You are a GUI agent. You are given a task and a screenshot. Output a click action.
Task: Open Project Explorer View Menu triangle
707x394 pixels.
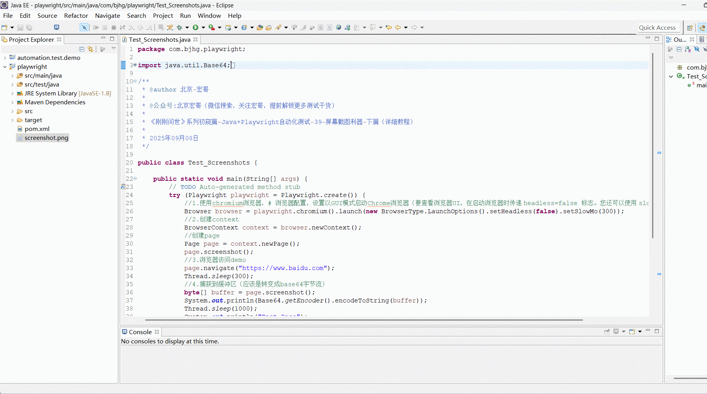pos(114,49)
